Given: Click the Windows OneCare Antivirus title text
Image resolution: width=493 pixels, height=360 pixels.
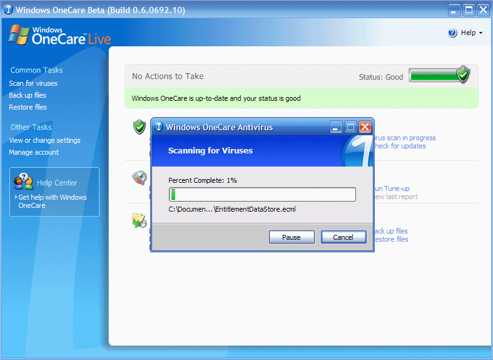Looking at the screenshot, I should pos(219,127).
